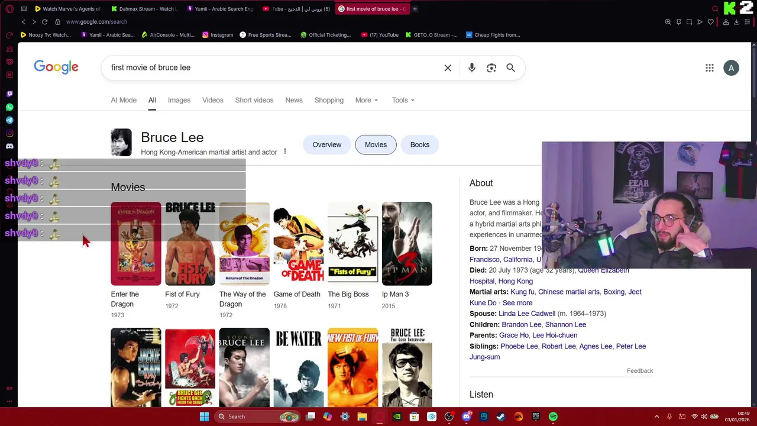Viewport: 757px width, 426px height.
Task: Clear the Google search query
Action: pyautogui.click(x=448, y=68)
